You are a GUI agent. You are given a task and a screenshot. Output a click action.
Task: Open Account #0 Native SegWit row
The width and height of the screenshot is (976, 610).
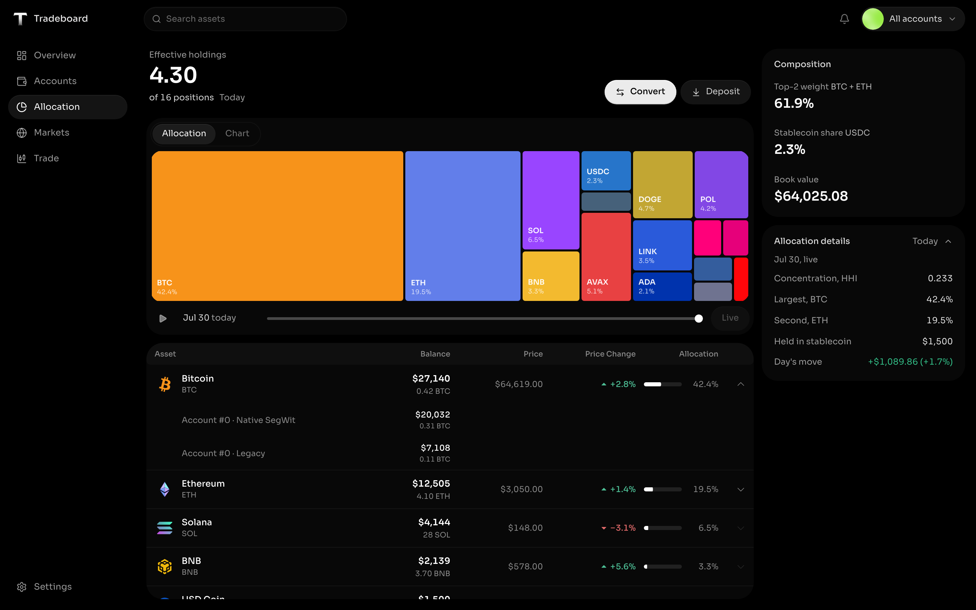(450, 420)
